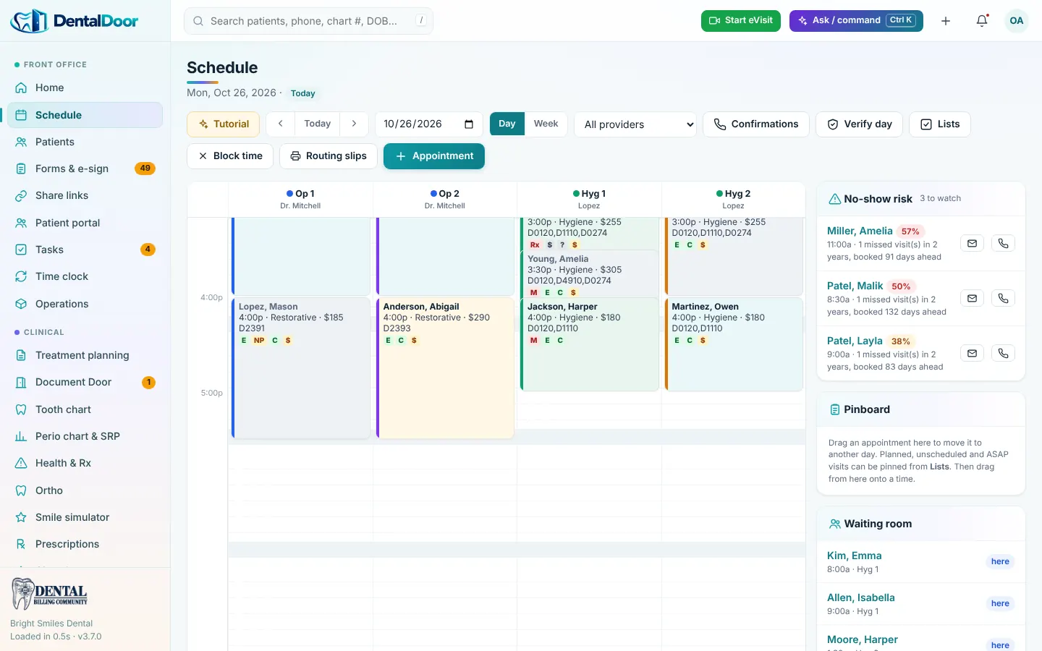
Task: Open Smile simulator in sidebar
Action: (x=85, y=517)
